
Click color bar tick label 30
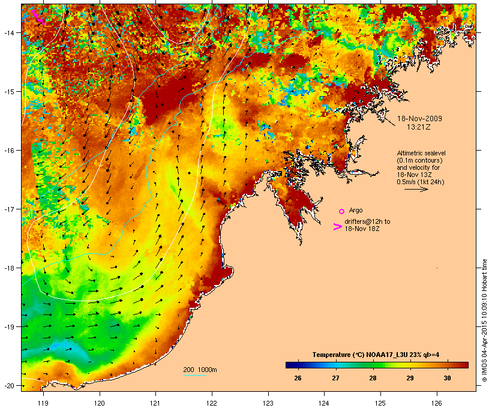(447, 378)
